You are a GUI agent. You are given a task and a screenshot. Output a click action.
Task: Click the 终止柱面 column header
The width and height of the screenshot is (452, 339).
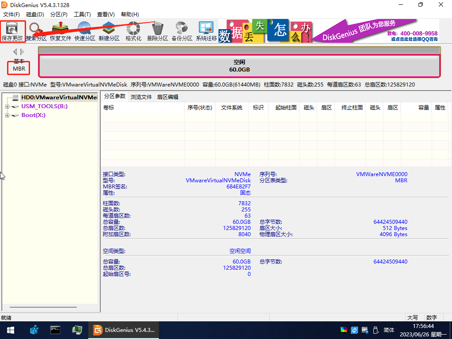point(350,108)
